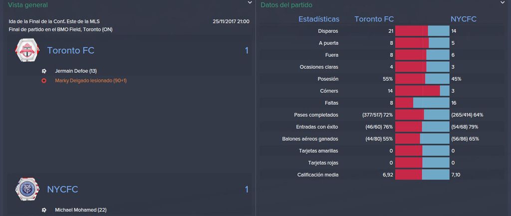Click NYCFC stats column header
This screenshot has height=216, width=511.
point(464,19)
